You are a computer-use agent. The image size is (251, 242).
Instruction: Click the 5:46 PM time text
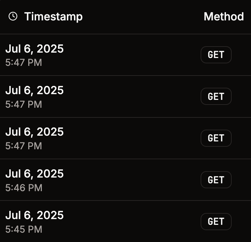pyautogui.click(x=24, y=188)
